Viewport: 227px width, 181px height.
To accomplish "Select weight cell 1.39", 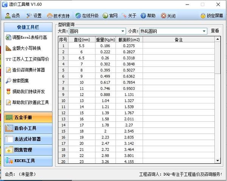I will coord(106,113).
